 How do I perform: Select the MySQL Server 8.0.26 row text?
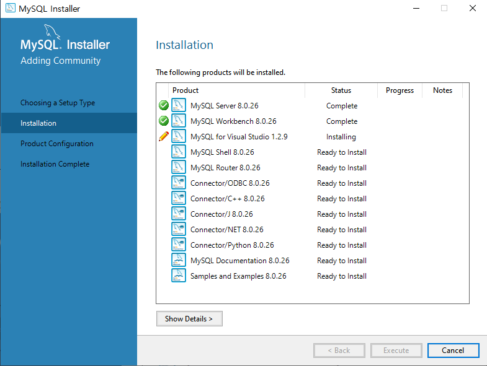tap(225, 106)
